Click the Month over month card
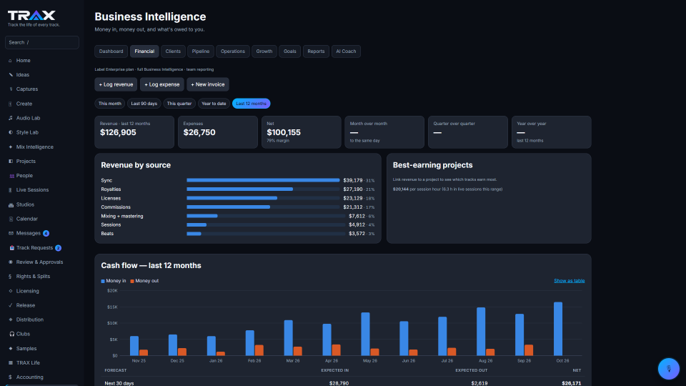This screenshot has width=686, height=386. 384,132
